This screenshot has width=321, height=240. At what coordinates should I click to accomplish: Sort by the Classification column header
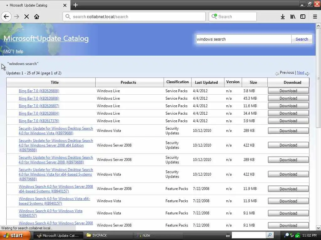[x=177, y=82]
